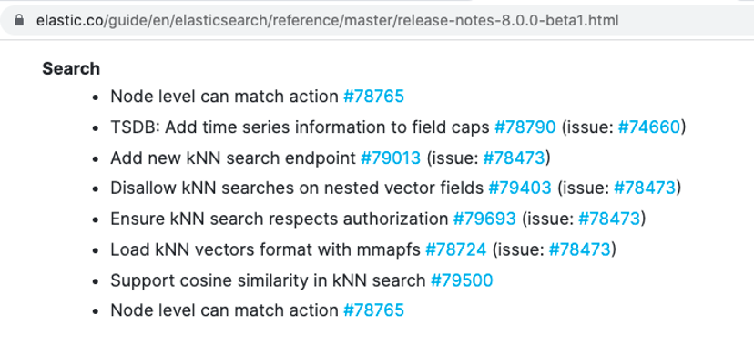Click the 'Disallow kNN searches on nested vector fields' text
The width and height of the screenshot is (754, 346).
pos(297,188)
